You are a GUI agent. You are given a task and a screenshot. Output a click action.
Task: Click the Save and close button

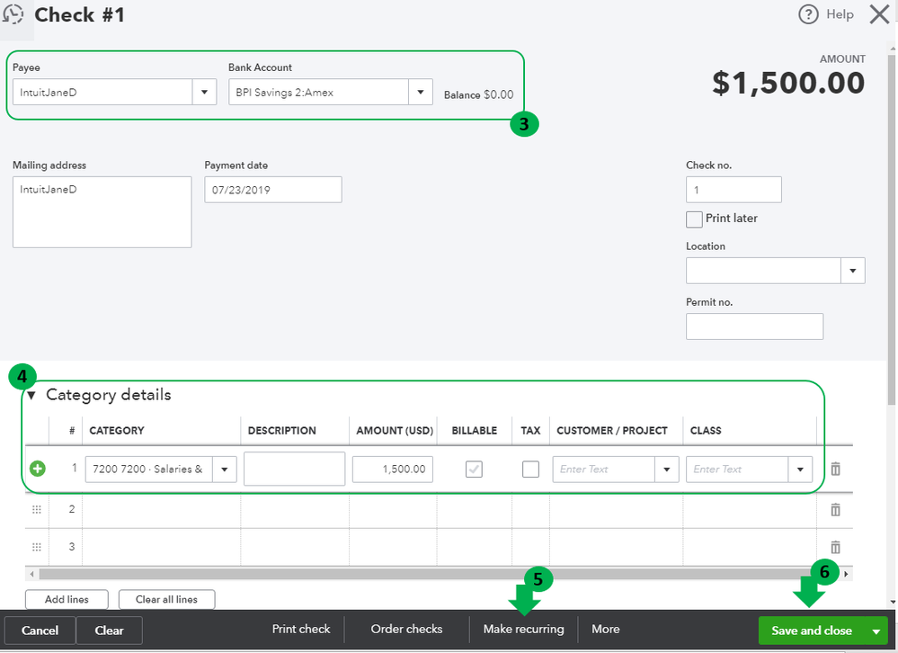point(812,631)
